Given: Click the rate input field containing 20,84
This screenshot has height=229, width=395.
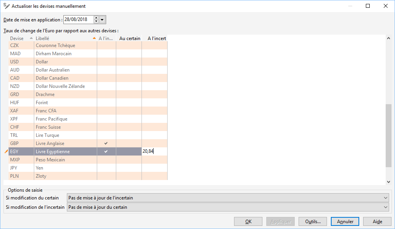Looking at the screenshot, I should [154, 151].
